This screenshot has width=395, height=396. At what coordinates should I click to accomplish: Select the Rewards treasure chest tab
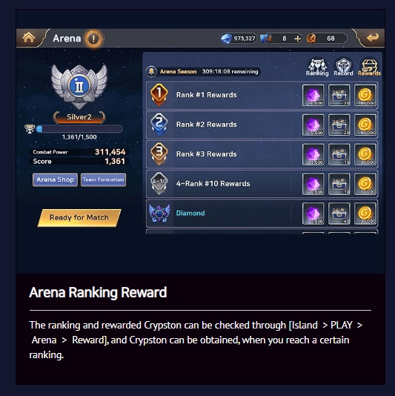369,67
